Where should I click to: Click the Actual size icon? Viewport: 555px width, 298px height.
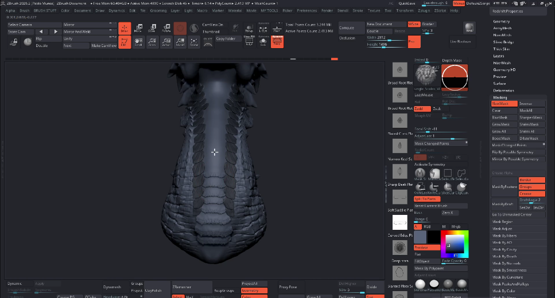[x=166, y=42]
